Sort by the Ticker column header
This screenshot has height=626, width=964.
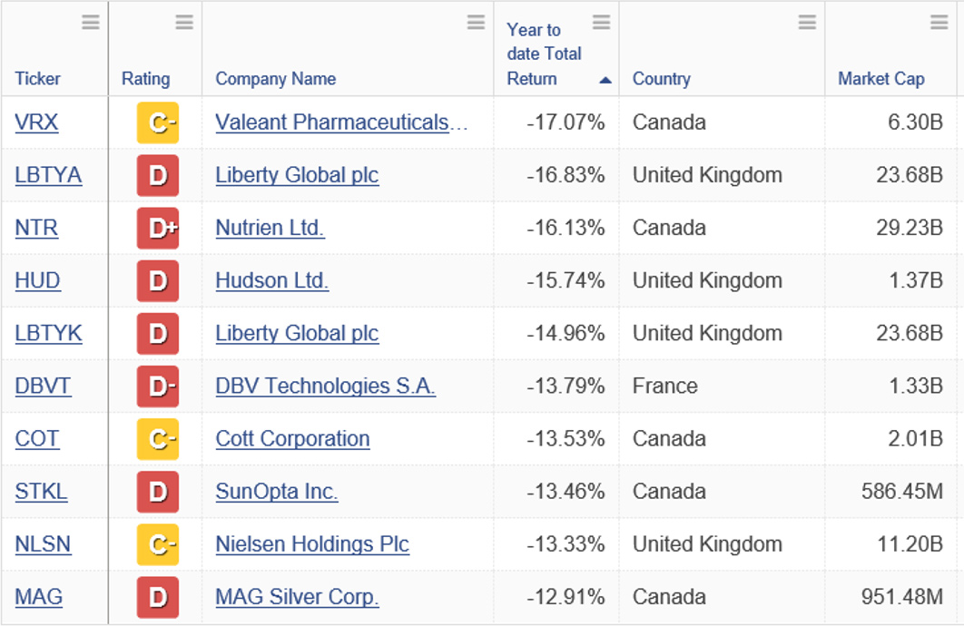point(37,79)
